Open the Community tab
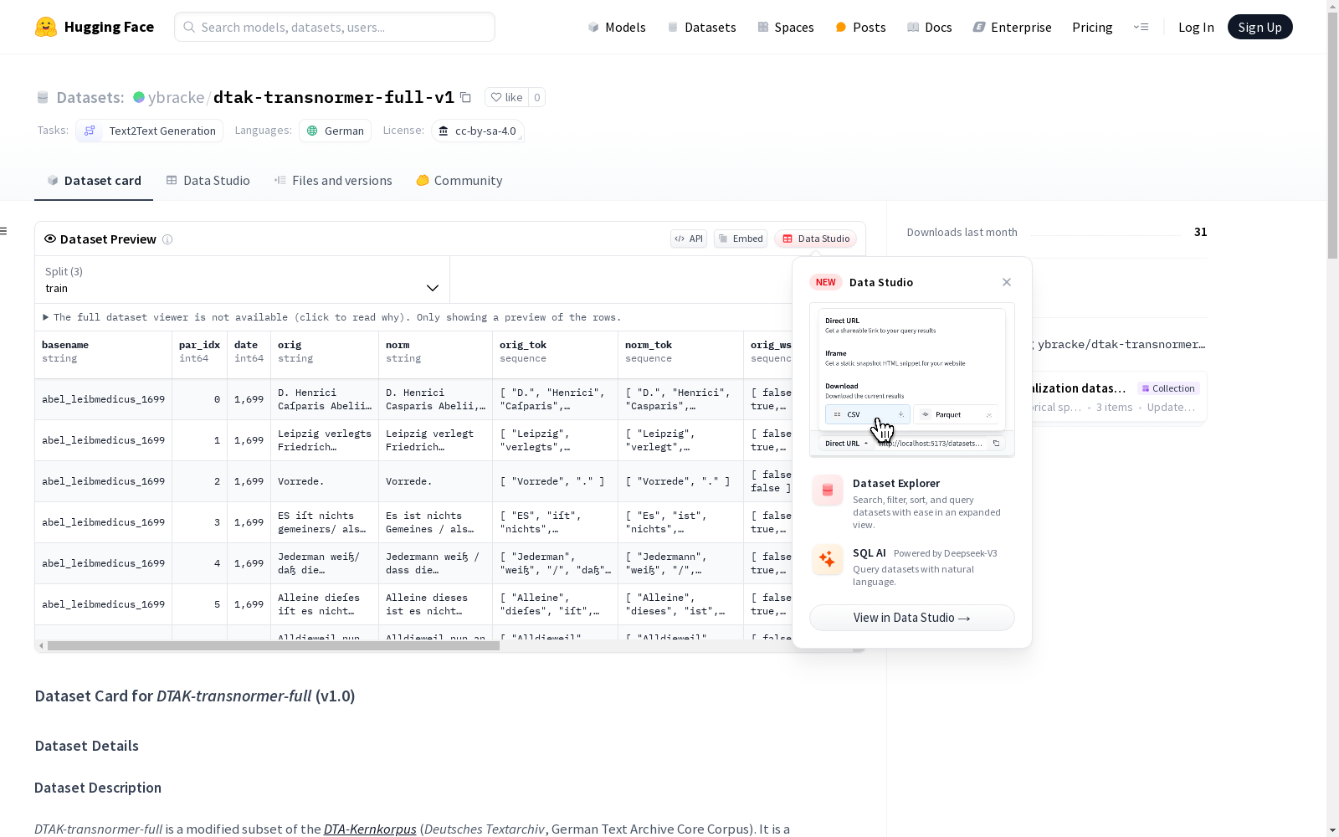 click(x=459, y=181)
